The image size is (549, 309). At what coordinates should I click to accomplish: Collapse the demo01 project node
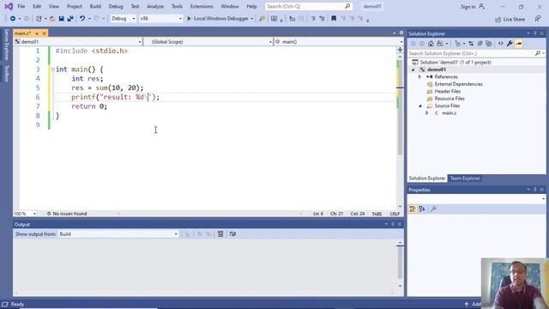click(x=413, y=70)
